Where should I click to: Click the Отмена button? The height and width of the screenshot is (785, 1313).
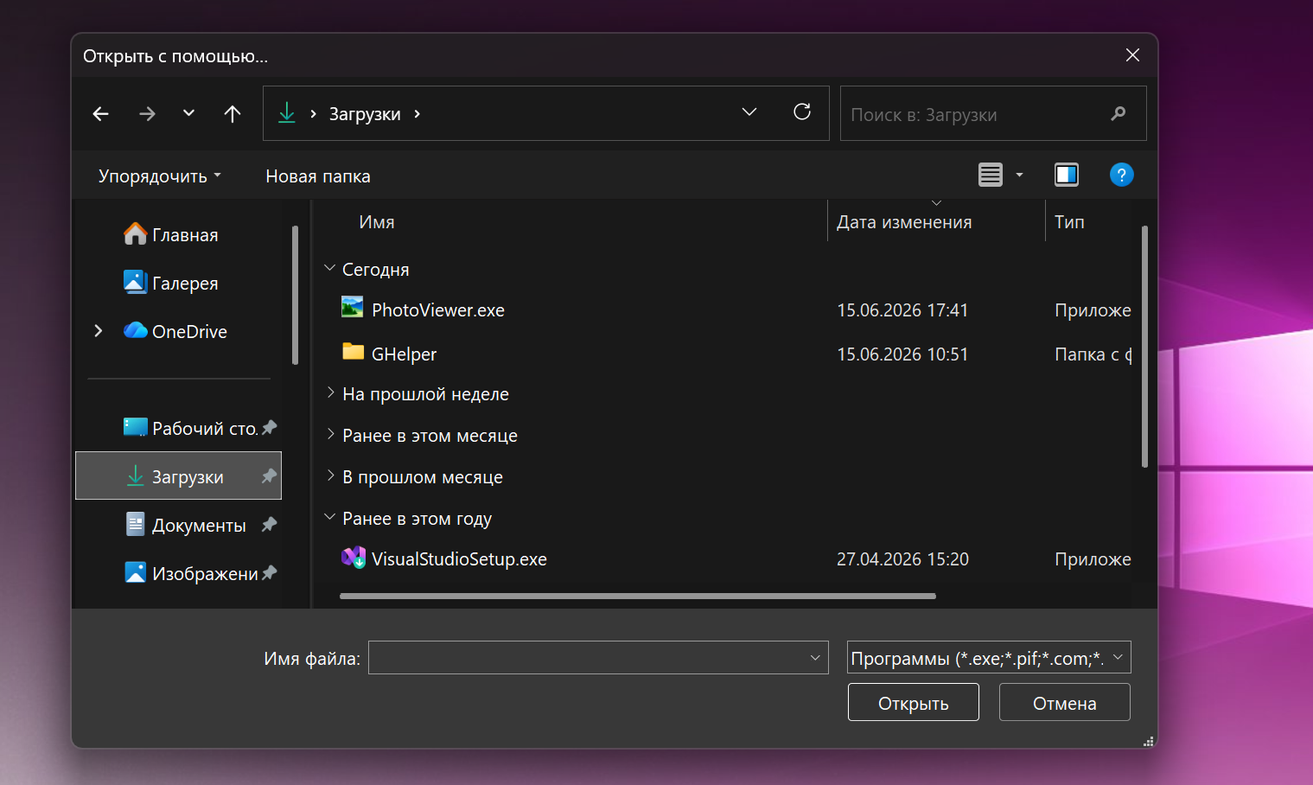(1065, 703)
